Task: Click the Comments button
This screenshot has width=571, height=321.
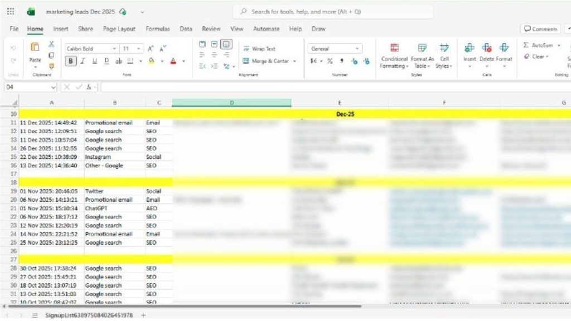Action: (x=540, y=29)
